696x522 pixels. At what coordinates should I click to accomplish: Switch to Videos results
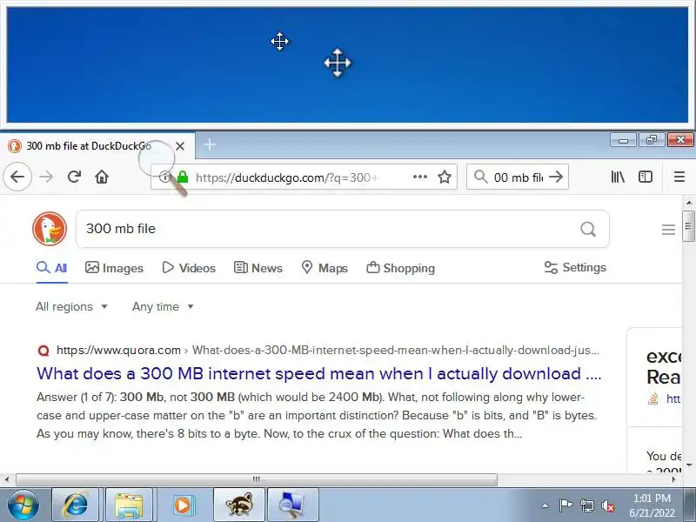pyautogui.click(x=189, y=268)
